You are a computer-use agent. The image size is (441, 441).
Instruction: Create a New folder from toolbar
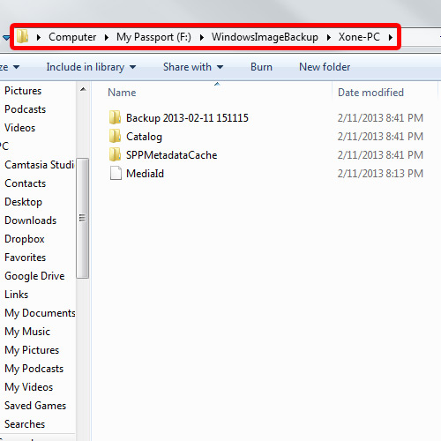pyautogui.click(x=325, y=67)
